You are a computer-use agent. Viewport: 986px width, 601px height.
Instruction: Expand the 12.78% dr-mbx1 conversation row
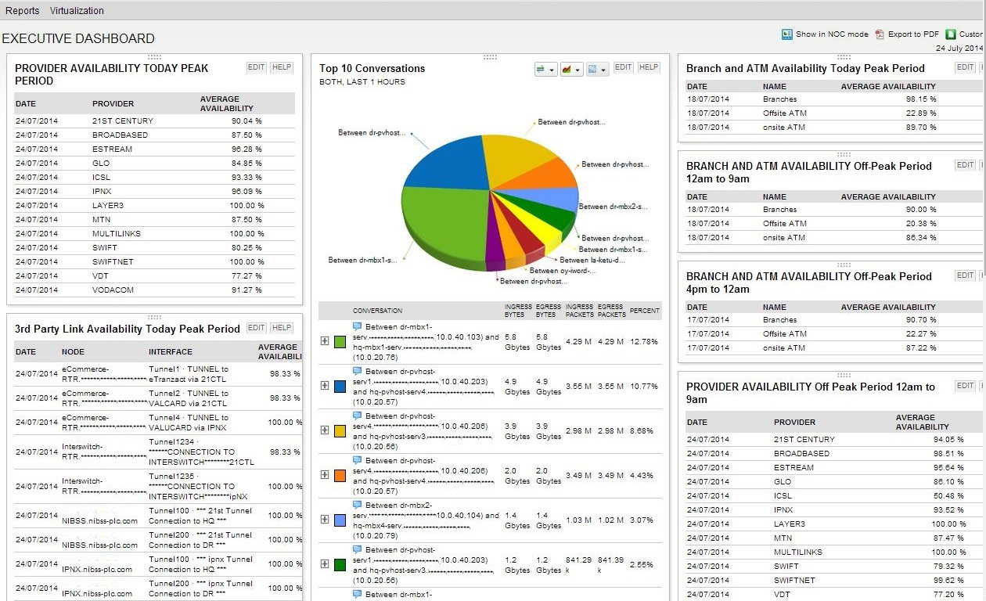[325, 341]
